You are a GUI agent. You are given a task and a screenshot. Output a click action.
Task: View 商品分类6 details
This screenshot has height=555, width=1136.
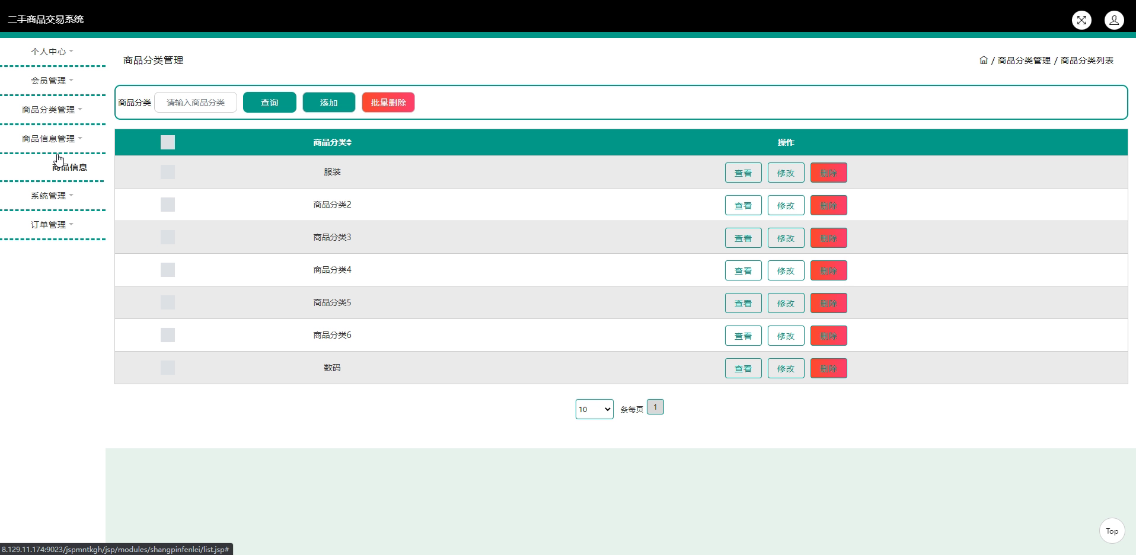coord(743,336)
